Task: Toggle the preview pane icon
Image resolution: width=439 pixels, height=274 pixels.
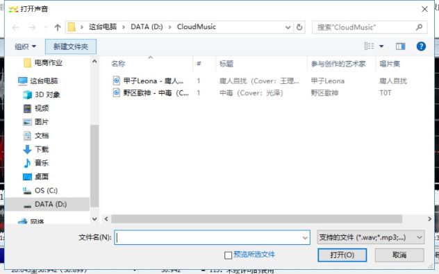Action: coord(400,46)
